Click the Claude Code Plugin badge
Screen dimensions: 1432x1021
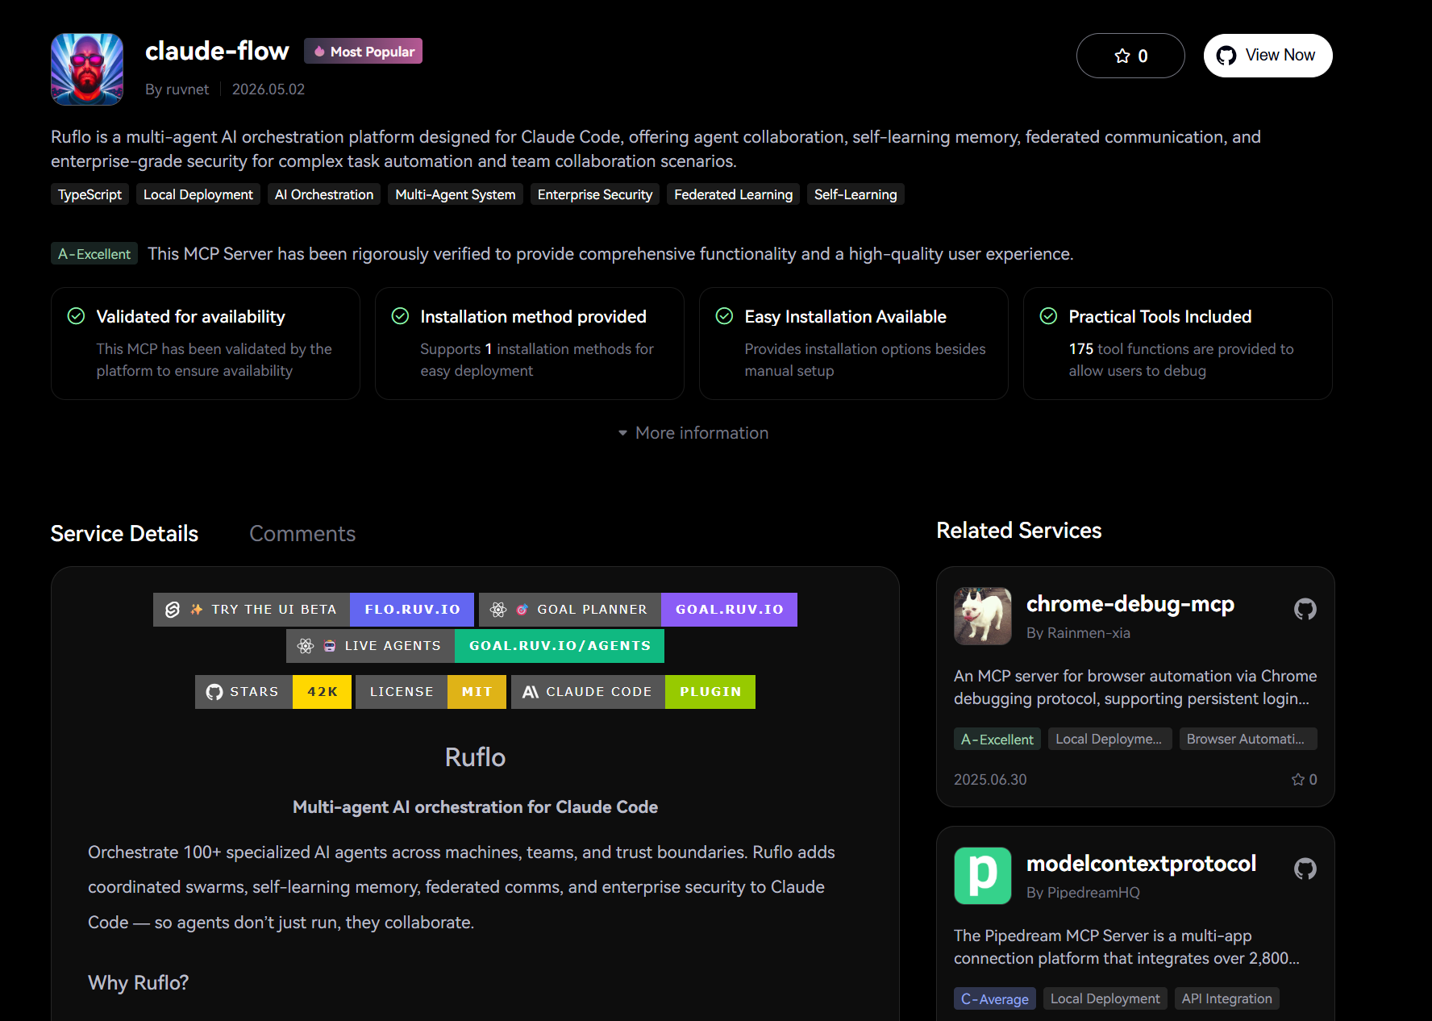coord(633,692)
